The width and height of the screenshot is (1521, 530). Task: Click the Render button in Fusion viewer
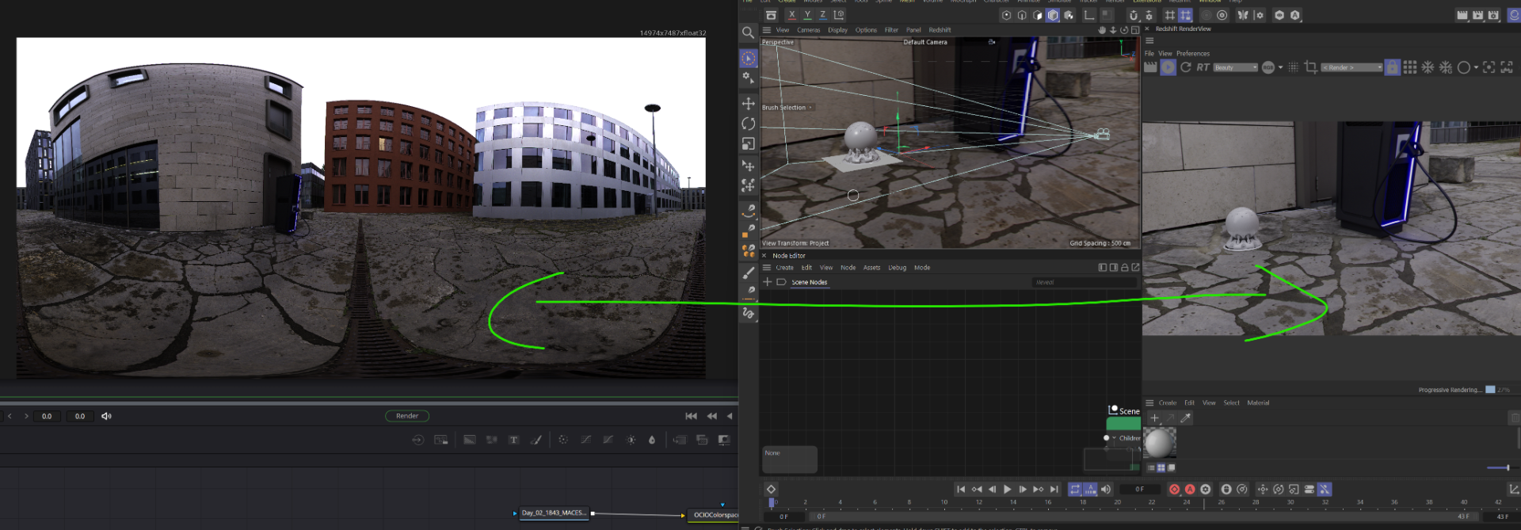(x=407, y=416)
